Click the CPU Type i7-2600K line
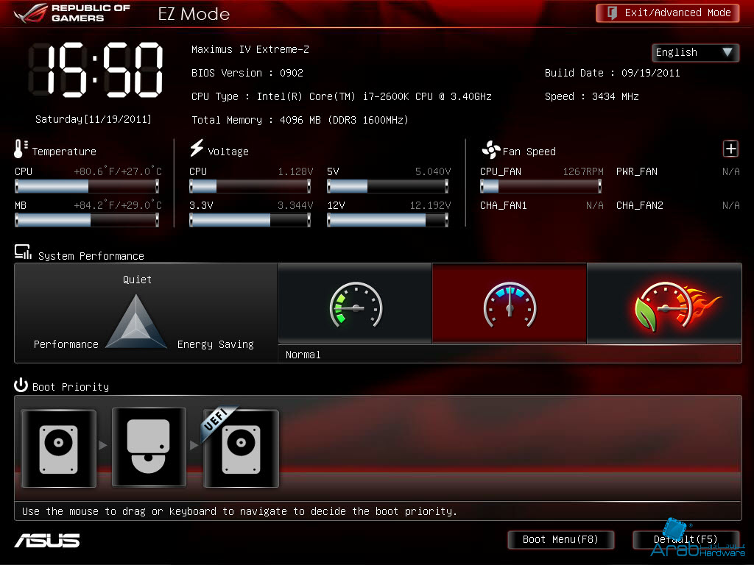Viewport: 754px width, 565px height. point(342,96)
